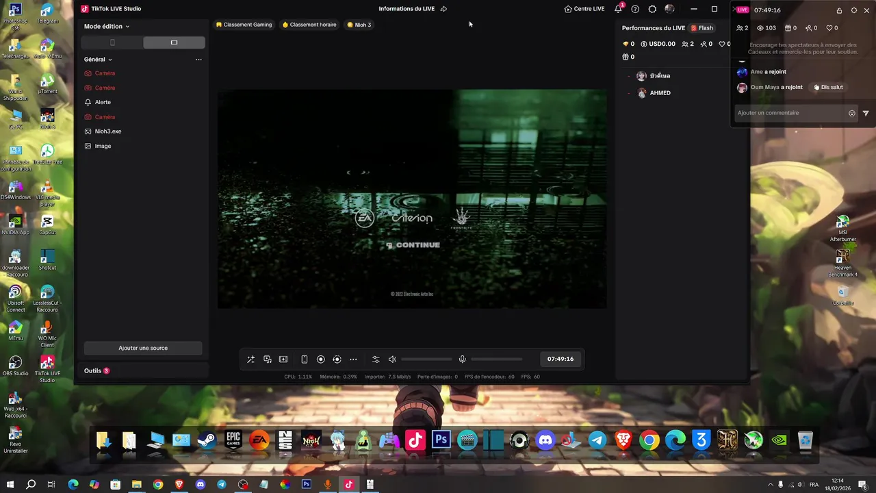Open the MSI Afterburner desktop shortcut

click(x=843, y=228)
